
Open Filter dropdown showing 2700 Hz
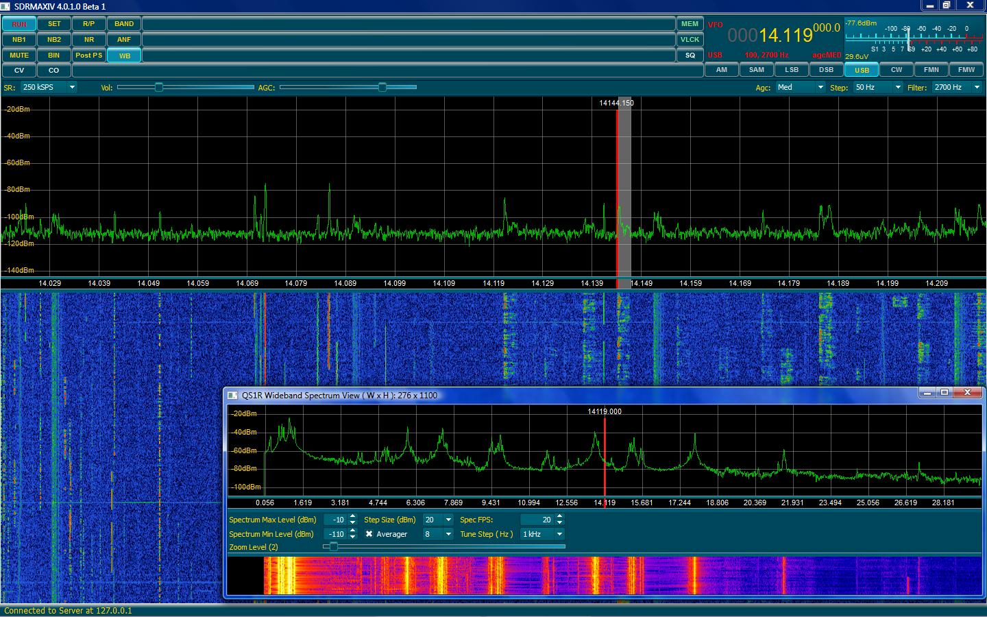click(x=958, y=87)
